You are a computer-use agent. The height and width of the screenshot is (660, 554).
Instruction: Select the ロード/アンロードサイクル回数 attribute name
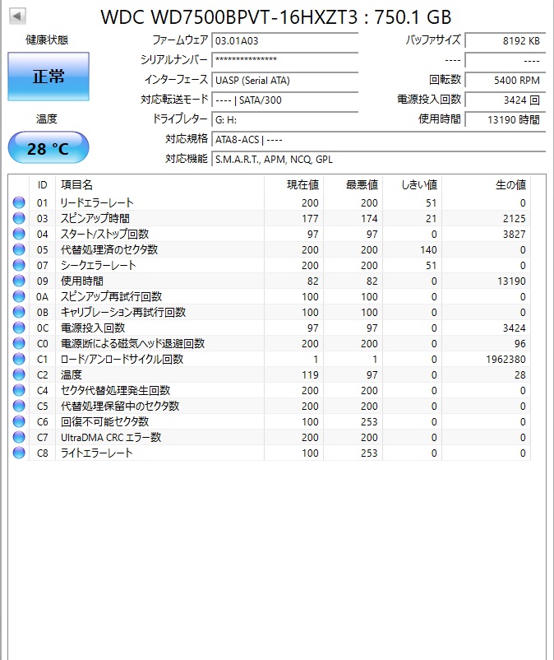tap(122, 359)
